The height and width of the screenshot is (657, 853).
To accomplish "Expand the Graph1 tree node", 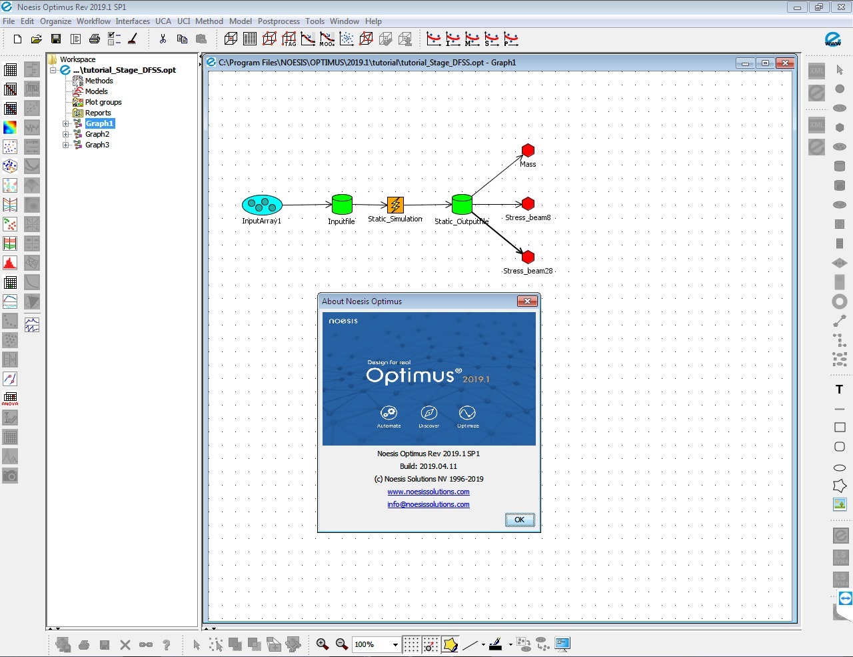I will 66,123.
